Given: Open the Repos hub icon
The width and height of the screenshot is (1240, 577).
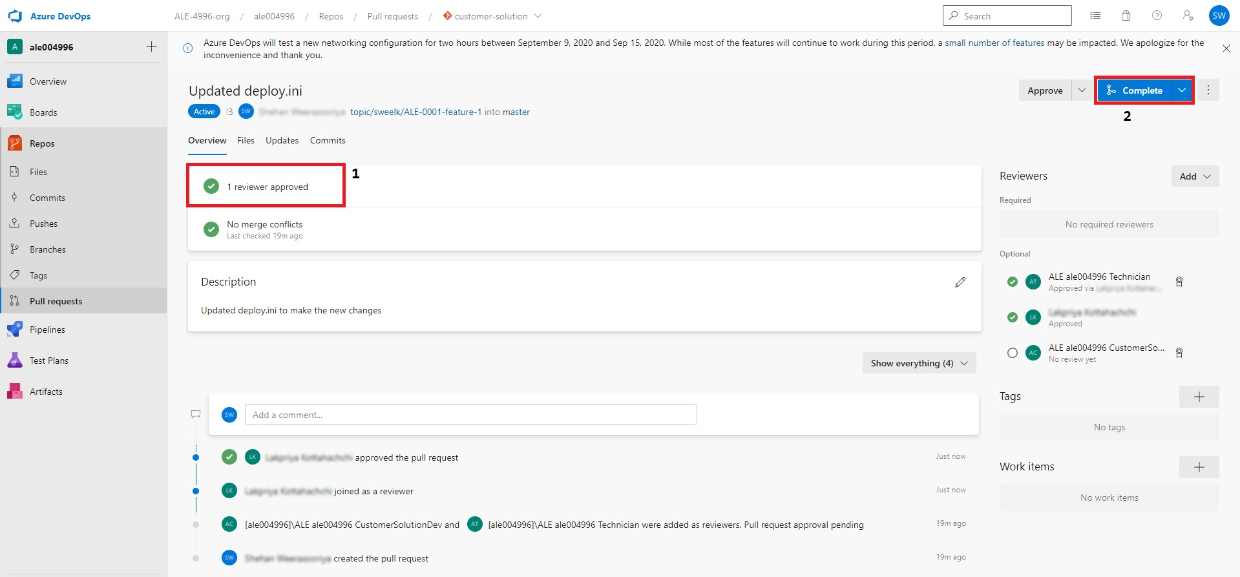Looking at the screenshot, I should (x=15, y=143).
